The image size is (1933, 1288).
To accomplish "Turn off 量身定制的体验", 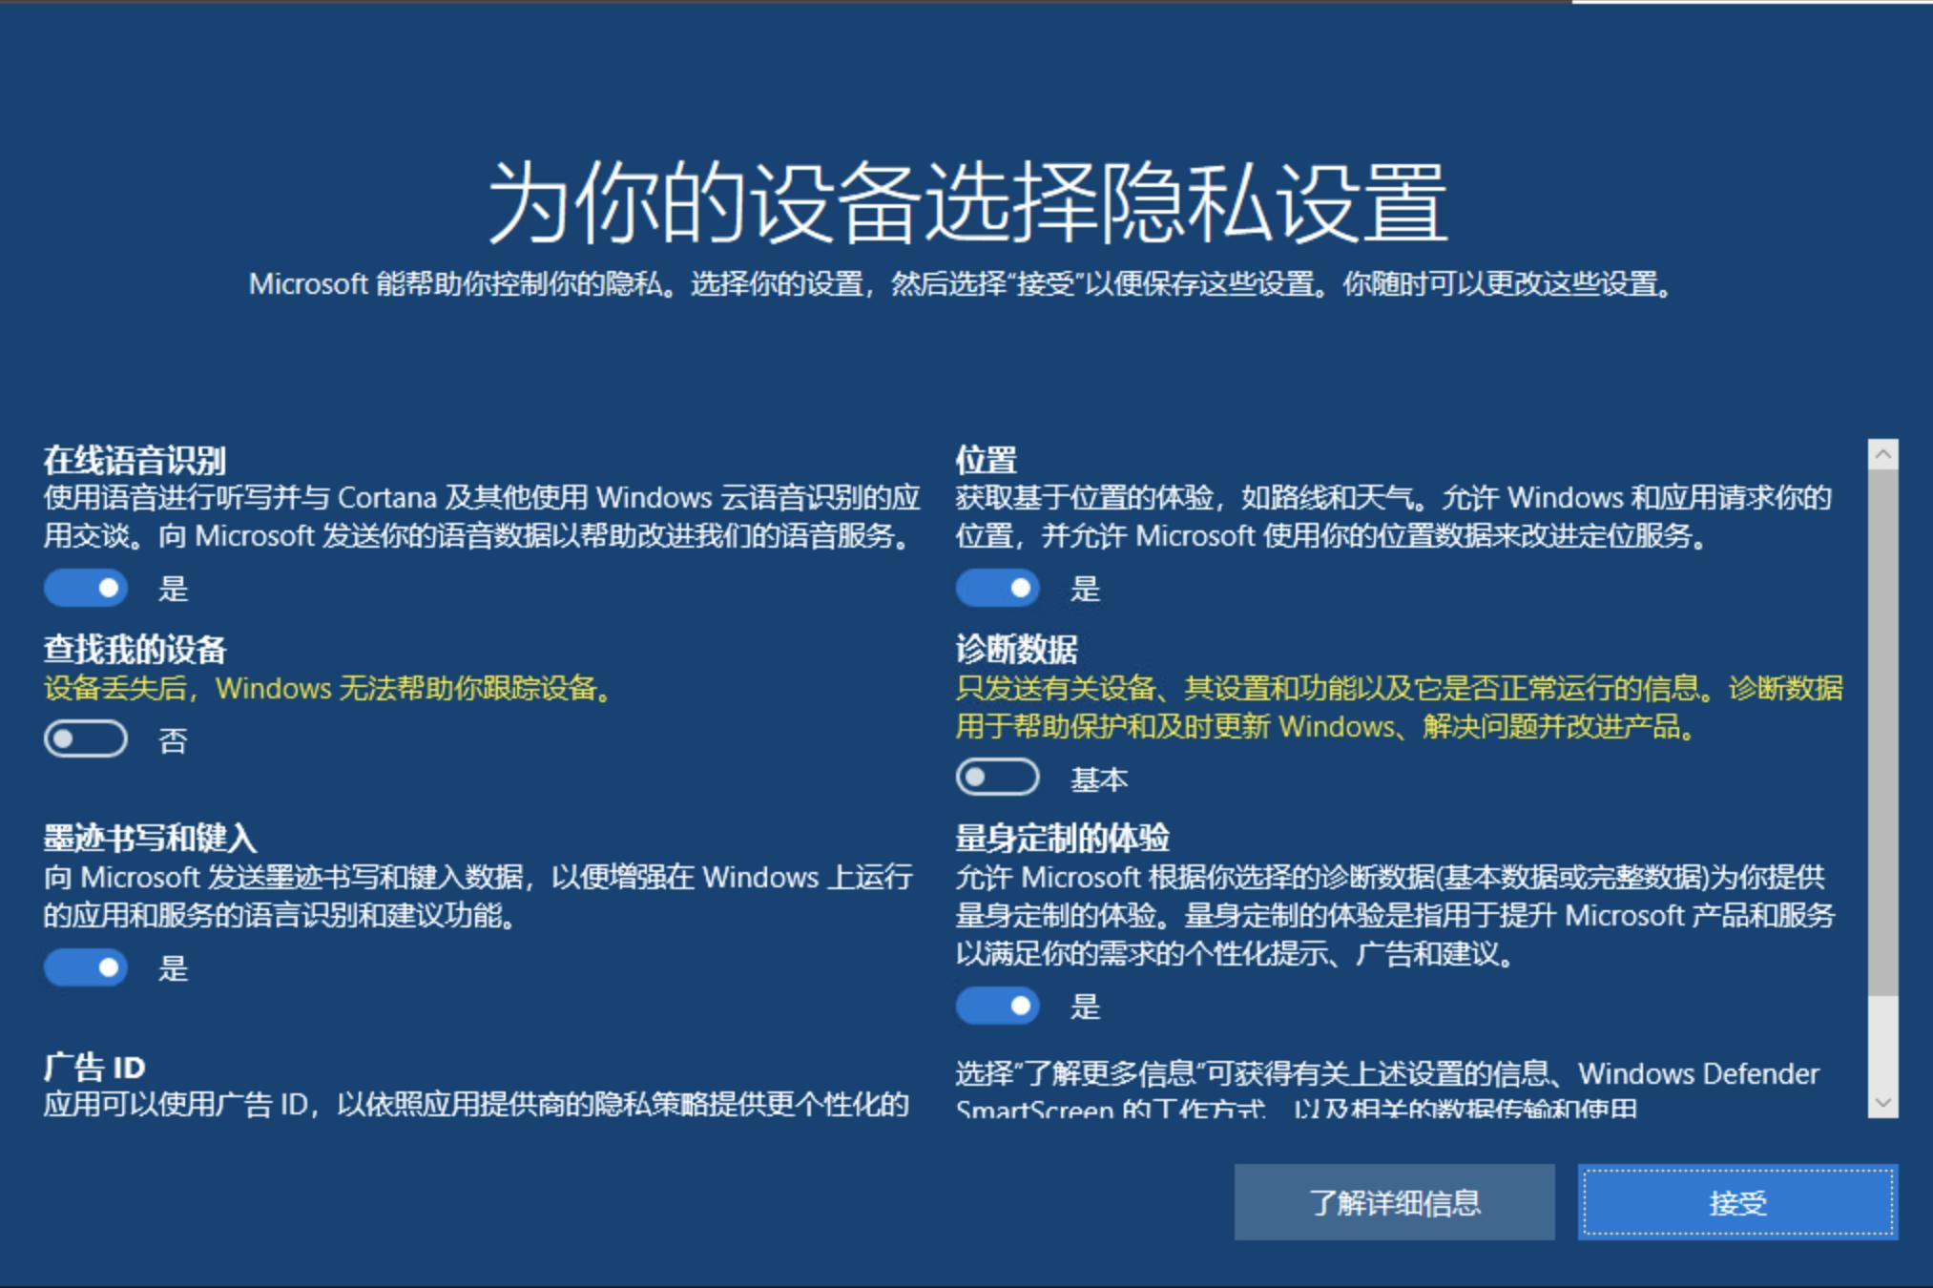I will (998, 1005).
